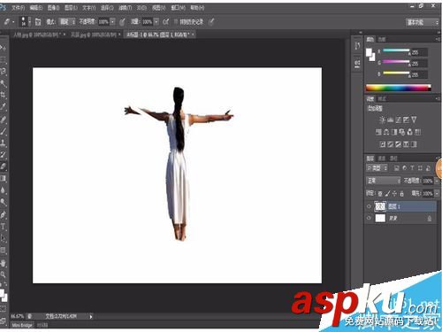Select the Rectangle shape tool
The image size is (442, 332).
point(3,251)
